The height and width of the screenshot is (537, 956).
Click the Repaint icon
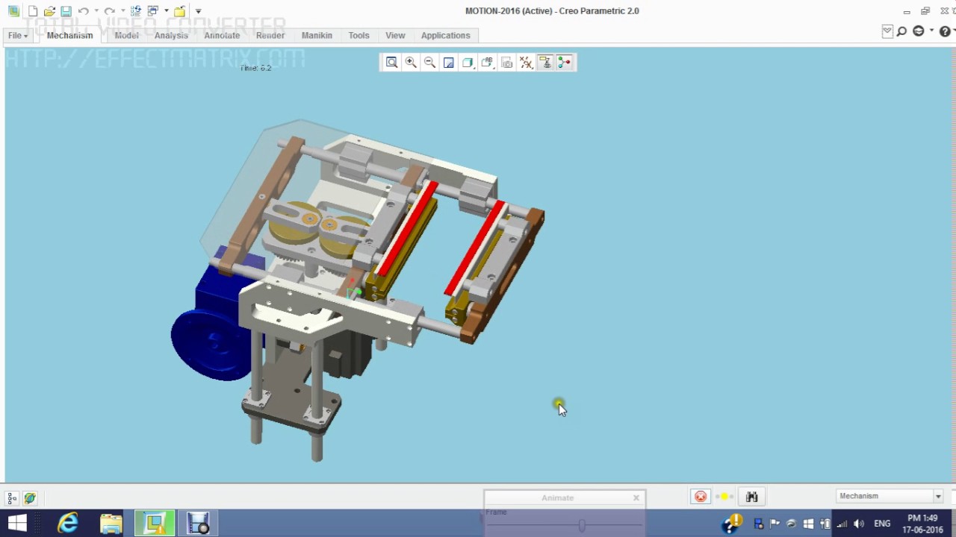[449, 63]
